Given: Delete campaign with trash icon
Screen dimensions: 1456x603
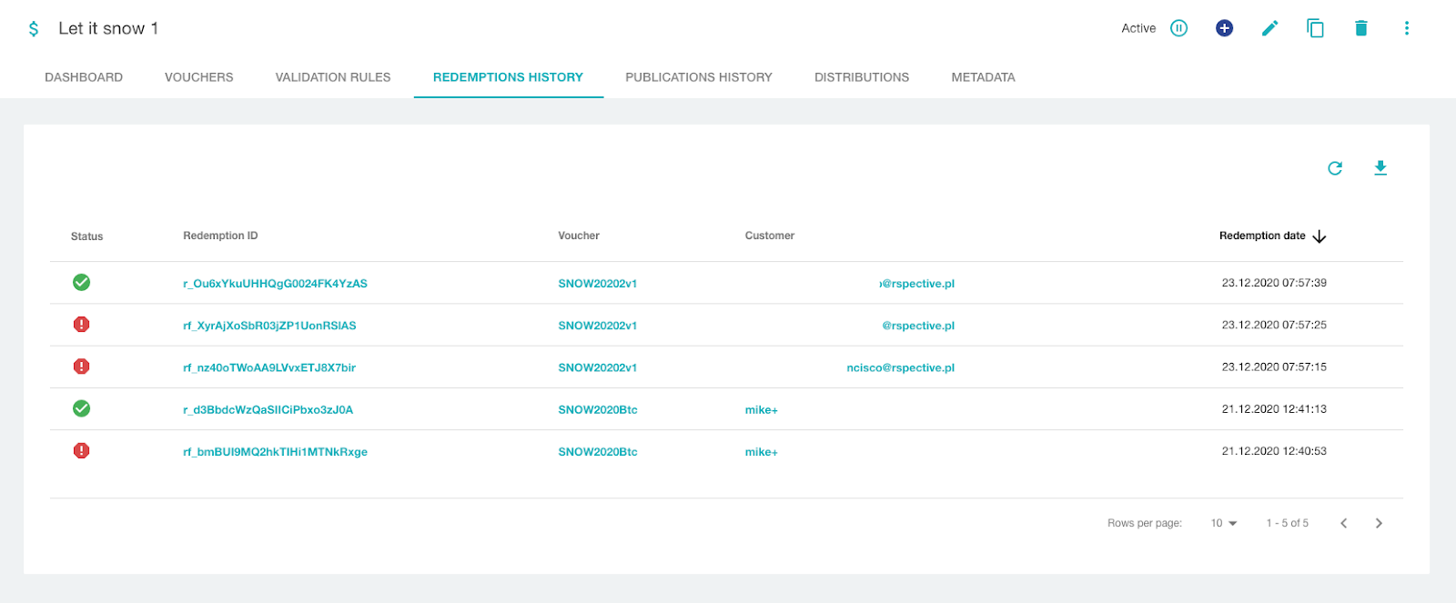Looking at the screenshot, I should click(1360, 28).
